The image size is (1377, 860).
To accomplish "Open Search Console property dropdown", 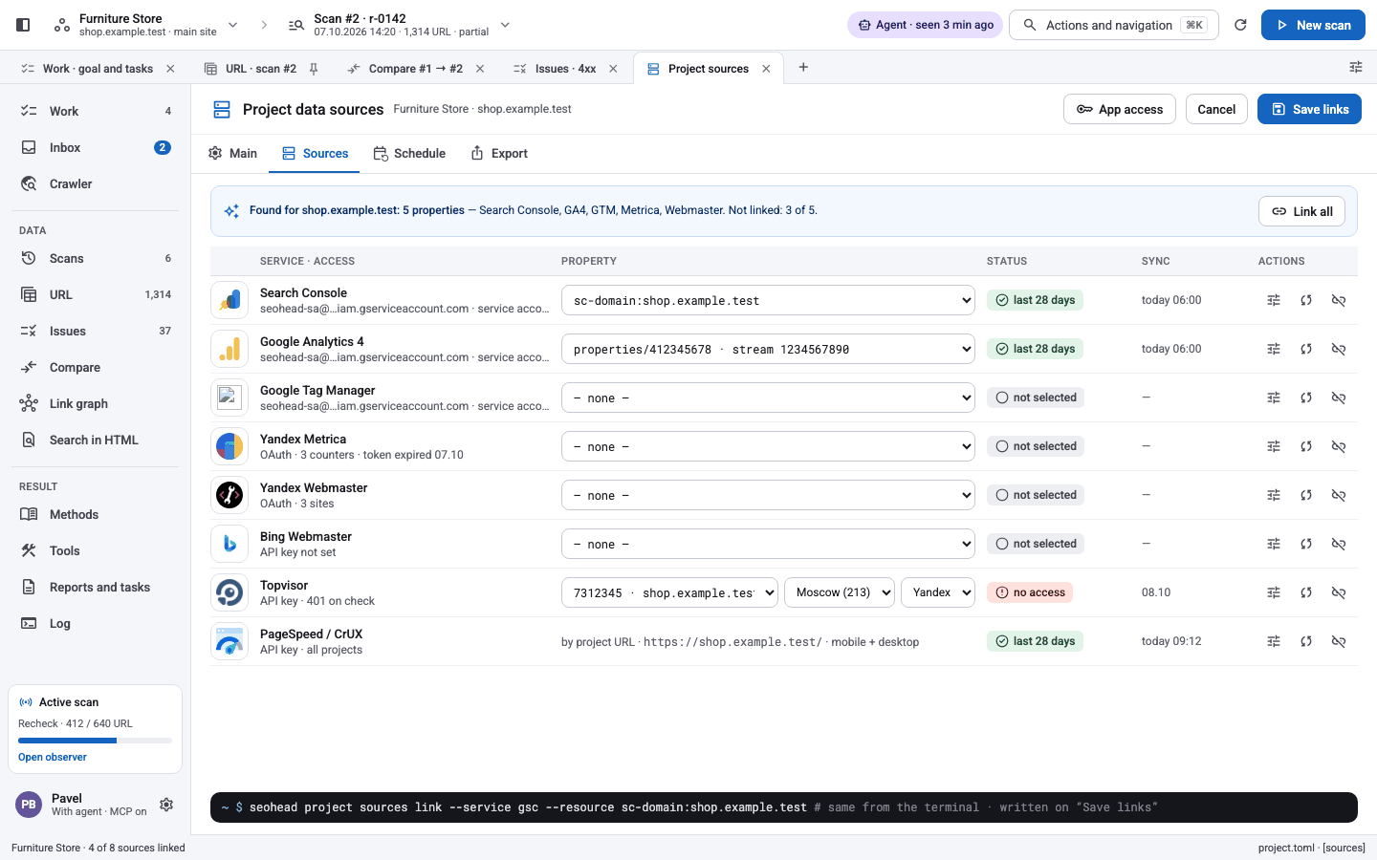I will 768,300.
